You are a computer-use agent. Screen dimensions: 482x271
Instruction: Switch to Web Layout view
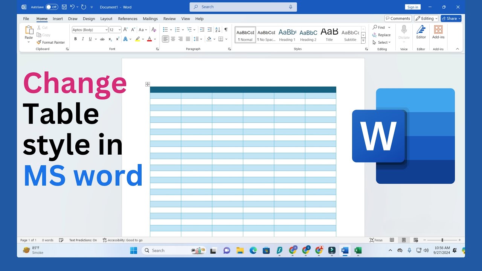click(416, 240)
